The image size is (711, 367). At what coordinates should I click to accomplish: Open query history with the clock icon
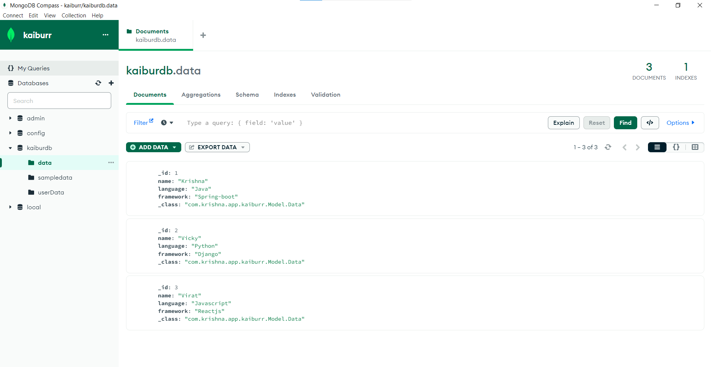pos(163,123)
